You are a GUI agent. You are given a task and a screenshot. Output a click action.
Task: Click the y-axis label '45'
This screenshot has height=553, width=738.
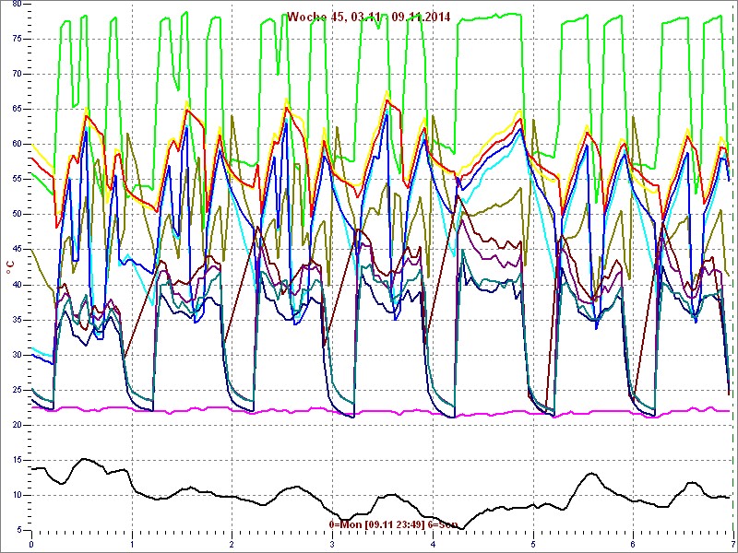(x=16, y=250)
